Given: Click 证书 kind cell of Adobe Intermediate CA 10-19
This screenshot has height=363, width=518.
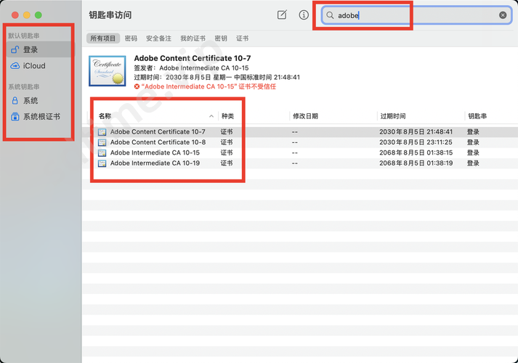Looking at the screenshot, I should [x=227, y=163].
